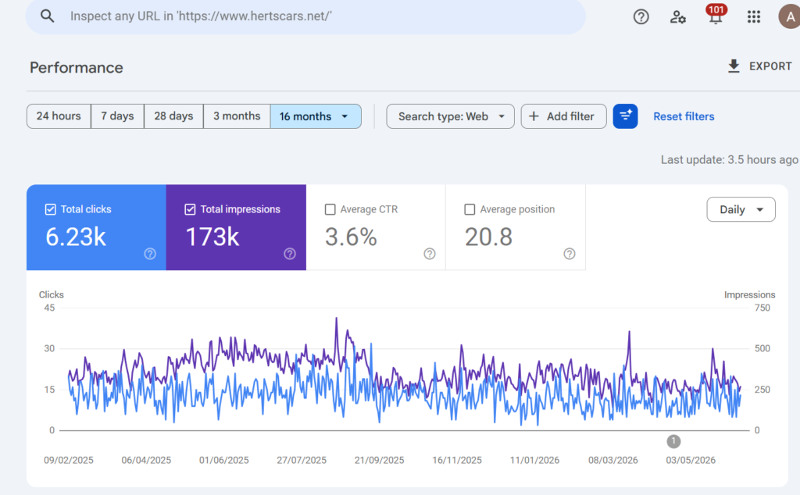The width and height of the screenshot is (800, 495).
Task: Click the Add filter button
Action: coord(563,116)
